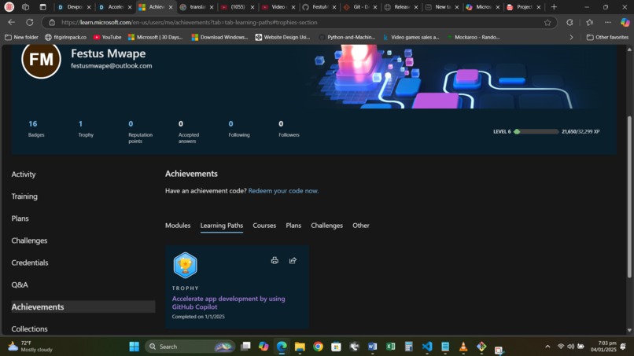
Task: Open VLC media player from the taskbar
Action: point(463,347)
